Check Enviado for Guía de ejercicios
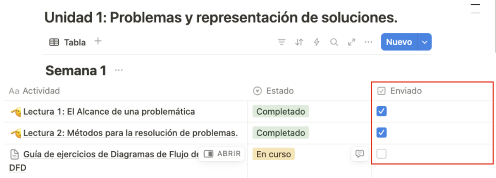Viewport: 496px width, 178px height. click(382, 154)
